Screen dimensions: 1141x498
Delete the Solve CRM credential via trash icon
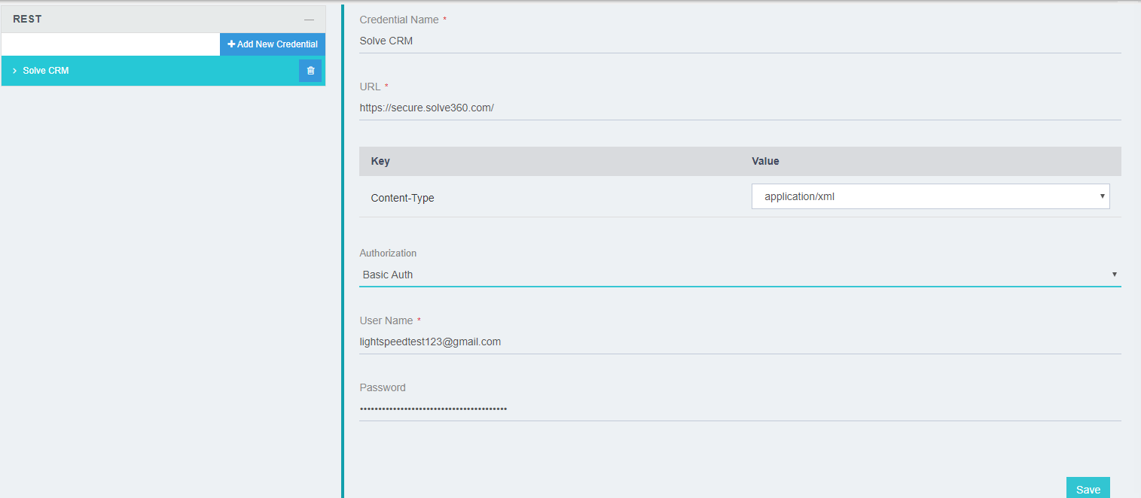click(x=310, y=71)
